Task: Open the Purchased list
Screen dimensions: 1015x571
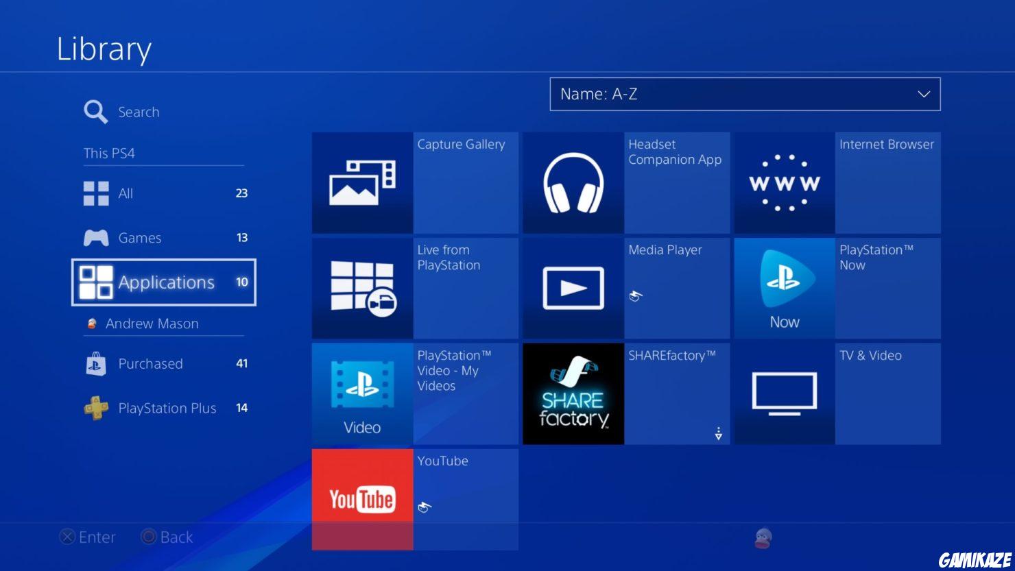Action: tap(151, 363)
